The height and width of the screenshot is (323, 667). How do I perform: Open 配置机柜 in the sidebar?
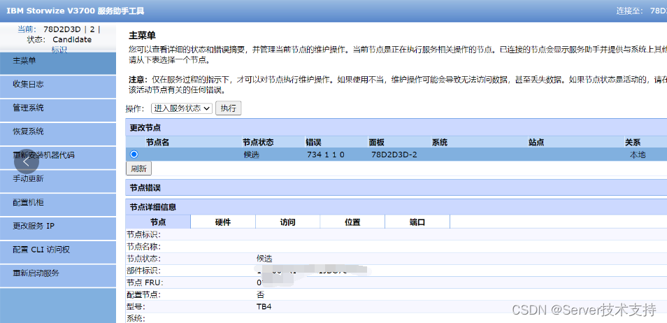click(x=58, y=205)
